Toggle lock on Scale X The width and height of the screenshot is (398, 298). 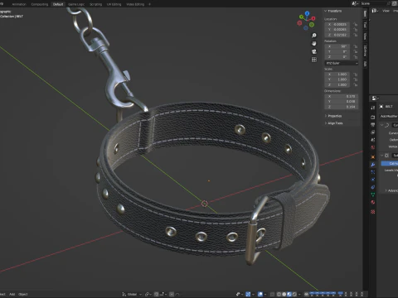356,74
